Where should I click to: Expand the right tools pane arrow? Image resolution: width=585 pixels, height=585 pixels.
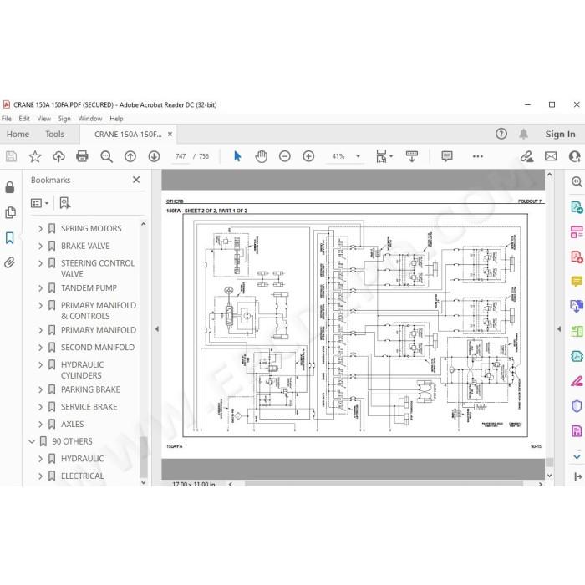pos(559,329)
